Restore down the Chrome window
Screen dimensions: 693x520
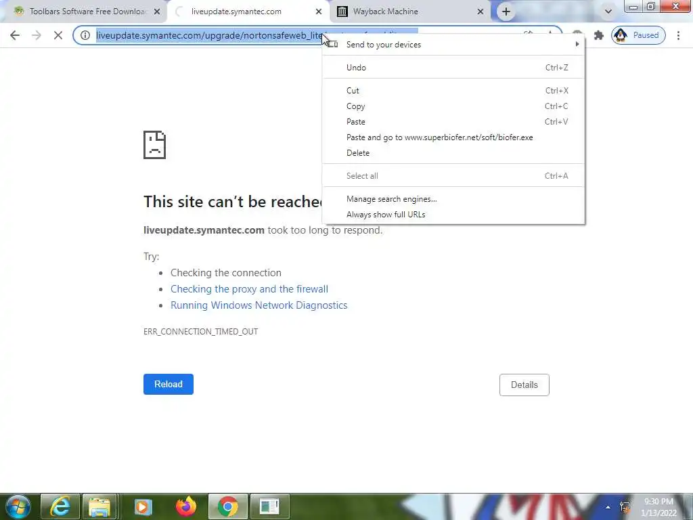pos(650,6)
